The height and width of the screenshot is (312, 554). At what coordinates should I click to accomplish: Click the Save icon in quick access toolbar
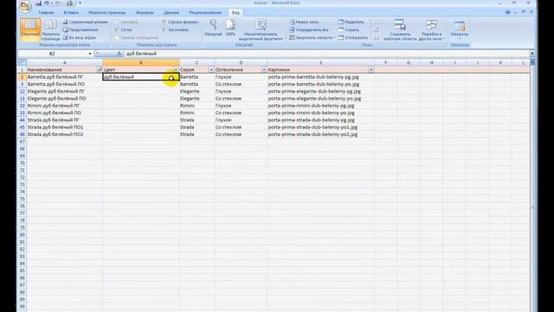tap(38, 3)
